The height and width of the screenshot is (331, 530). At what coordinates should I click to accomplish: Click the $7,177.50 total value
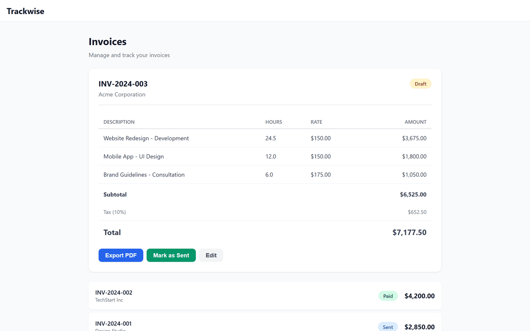pyautogui.click(x=409, y=232)
